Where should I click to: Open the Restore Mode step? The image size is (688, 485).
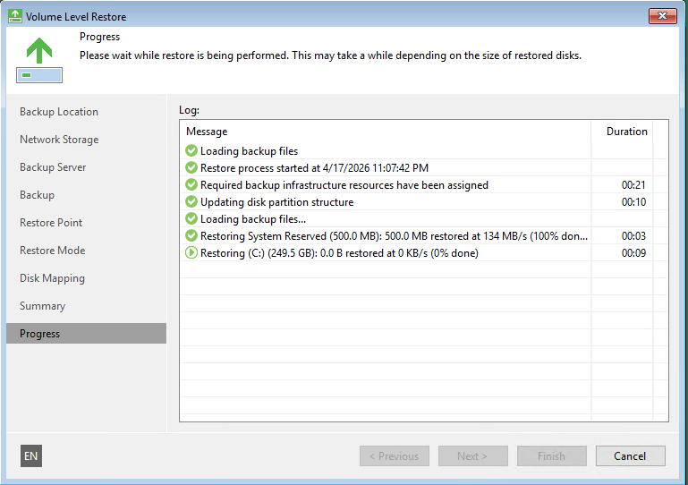tap(52, 251)
